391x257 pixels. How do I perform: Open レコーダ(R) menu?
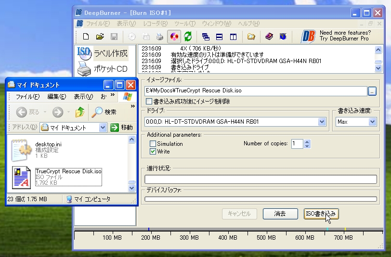tap(156, 24)
